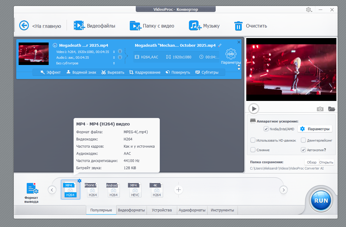This screenshot has height=227, width=346.
Task: Clear the list with Очистить trash icon
Action: coord(238,26)
